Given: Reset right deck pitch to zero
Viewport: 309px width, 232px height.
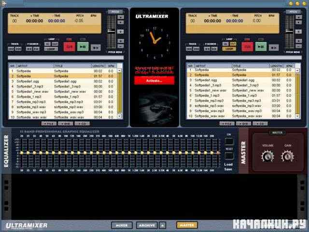Looking at the screenshot, I should 299,31.
